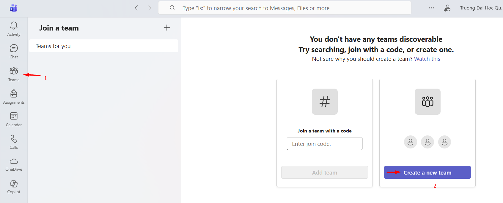Open the Watch this link

click(427, 59)
